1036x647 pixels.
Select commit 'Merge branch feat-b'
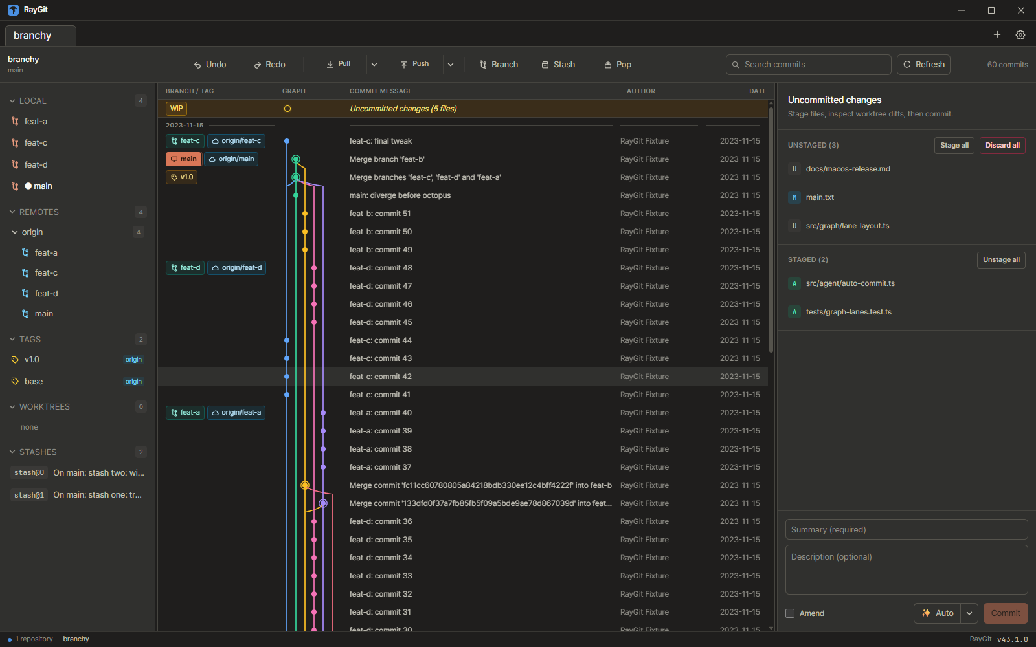coord(463,159)
